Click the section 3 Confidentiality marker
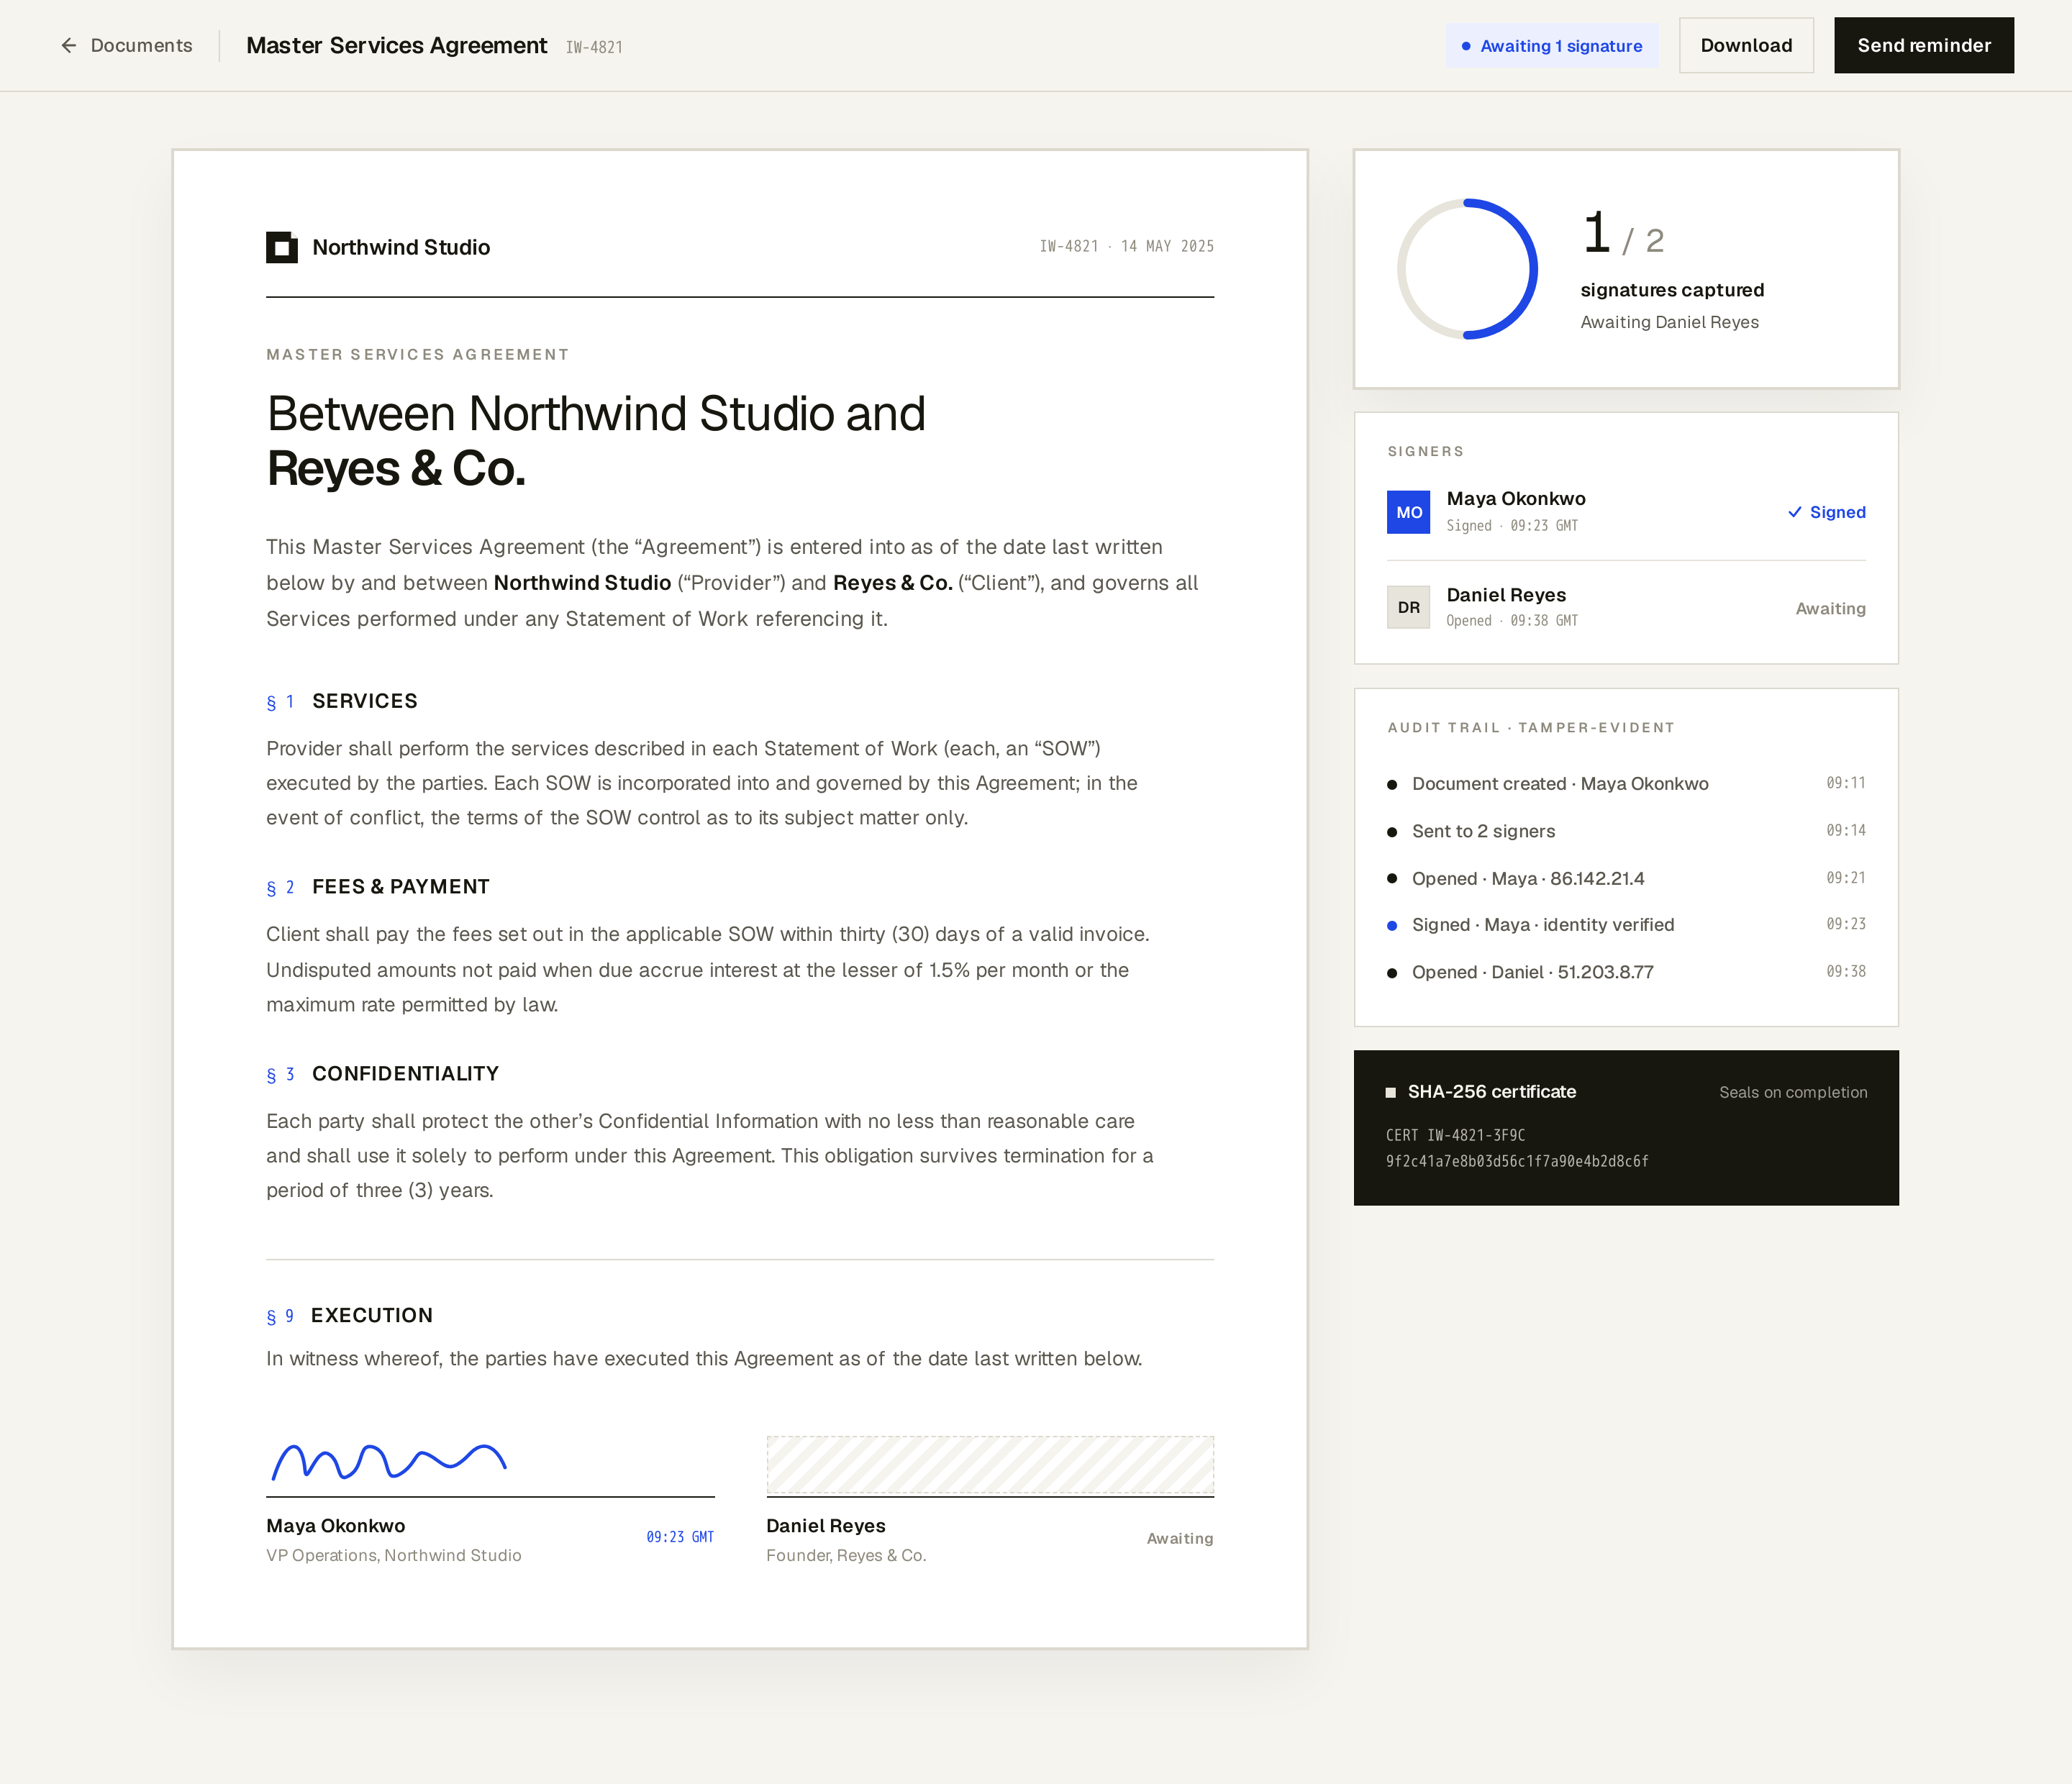Screen dimensions: 2072x1784 pos(280,1075)
